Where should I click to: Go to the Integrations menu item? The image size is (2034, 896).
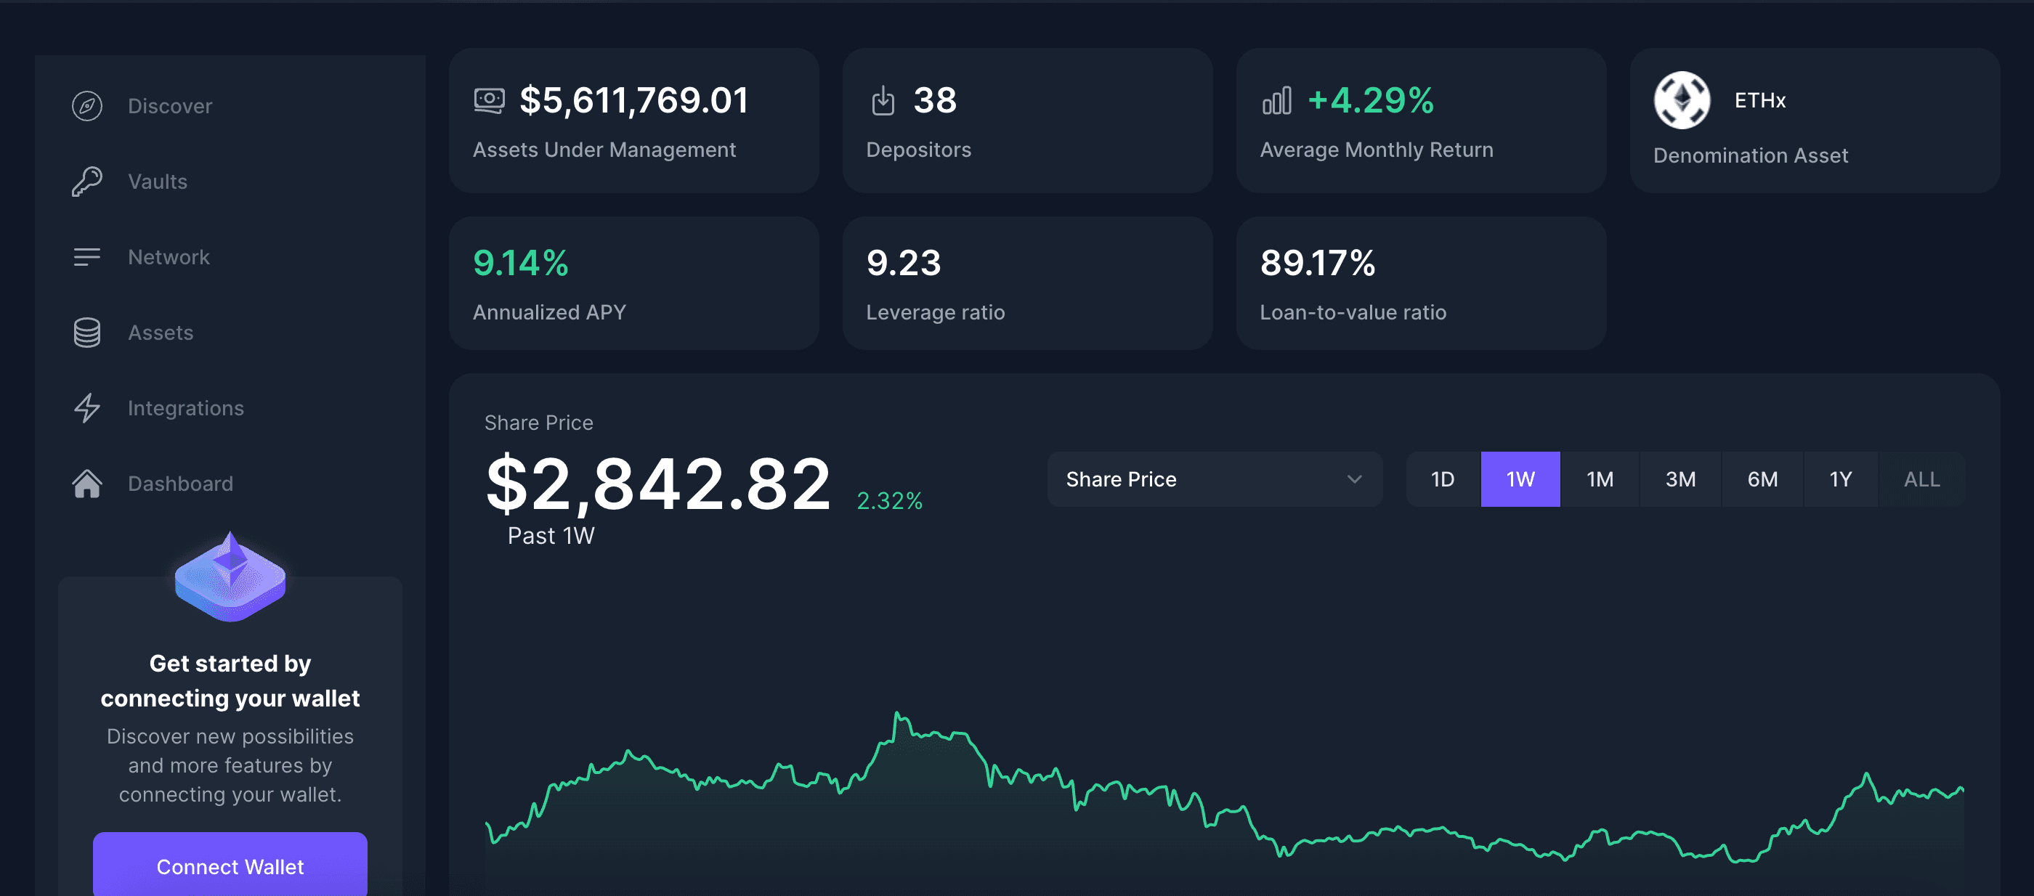coord(185,408)
